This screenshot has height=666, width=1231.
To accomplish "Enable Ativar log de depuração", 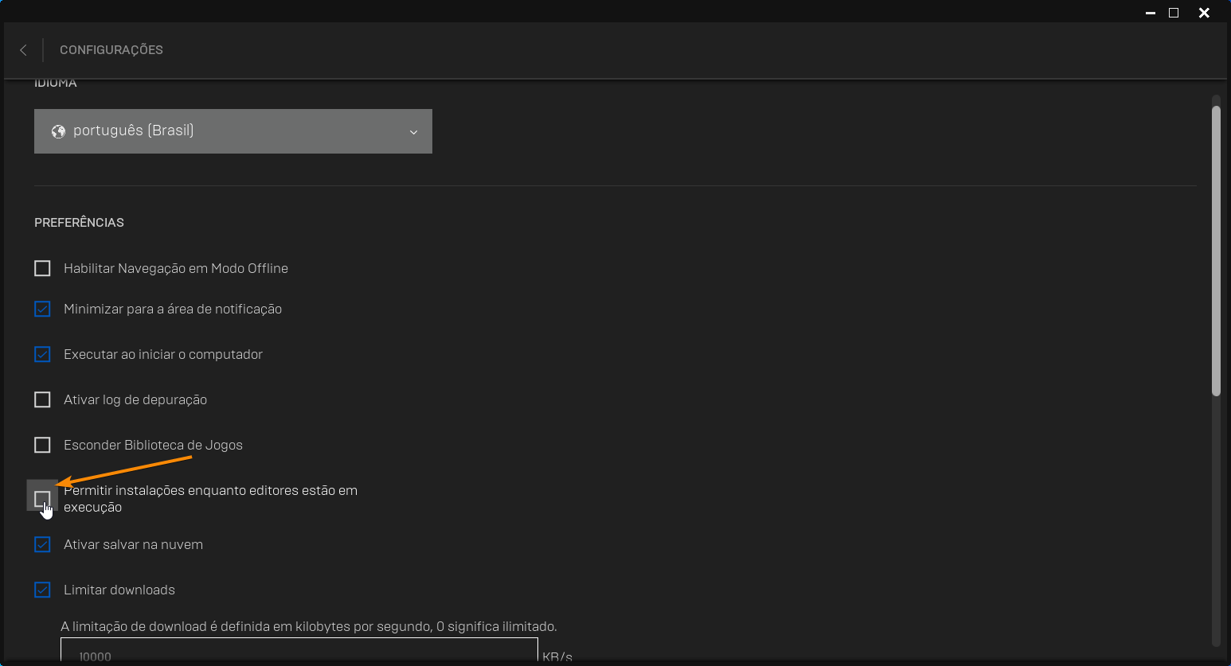I will tap(42, 399).
